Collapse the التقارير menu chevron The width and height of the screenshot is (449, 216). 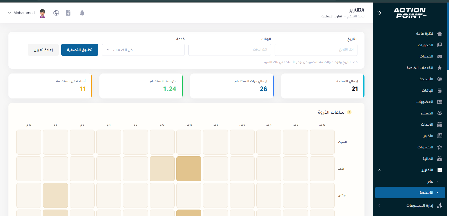[380, 170]
